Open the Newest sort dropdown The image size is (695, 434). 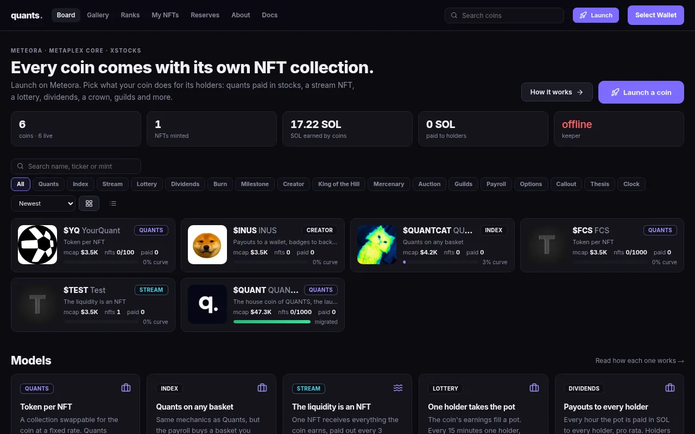click(x=43, y=203)
